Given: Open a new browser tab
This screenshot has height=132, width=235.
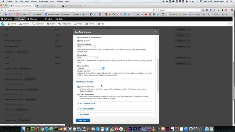Looking at the screenshot, I should pos(89,6).
